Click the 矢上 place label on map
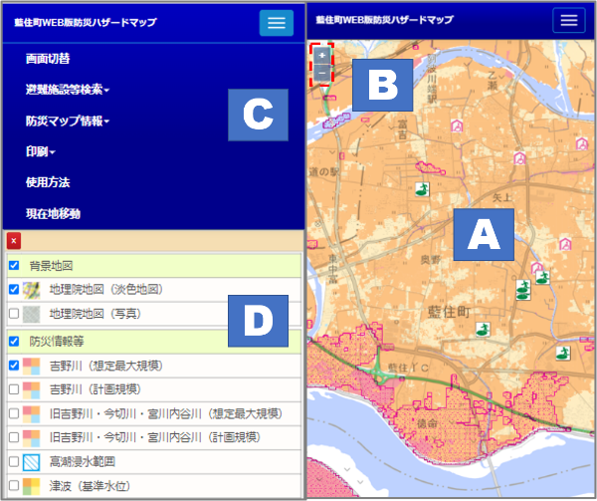Image resolution: width=597 pixels, height=501 pixels. [501, 197]
